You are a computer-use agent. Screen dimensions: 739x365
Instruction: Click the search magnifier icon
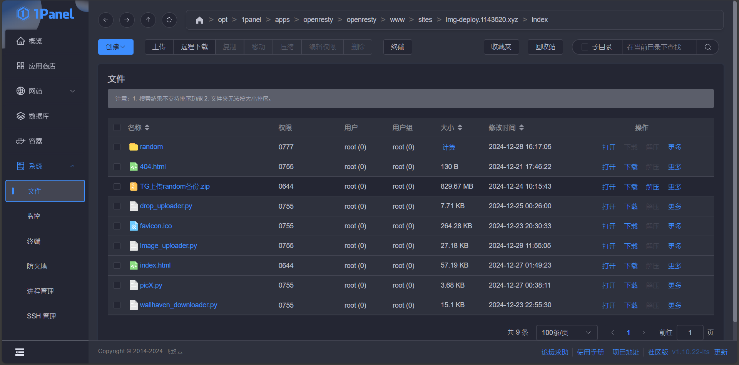[707, 47]
